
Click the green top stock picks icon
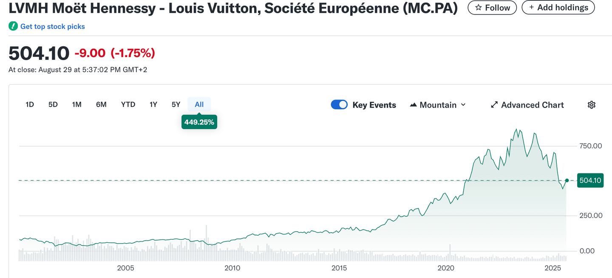[13, 26]
